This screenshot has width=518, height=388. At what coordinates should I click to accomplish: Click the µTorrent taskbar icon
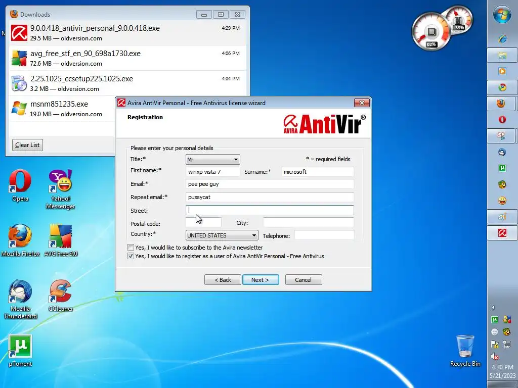[x=502, y=168]
